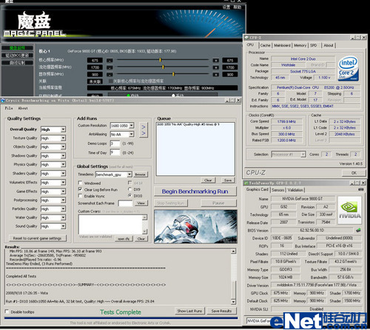Image resolution: width=370 pixels, height=330 pixels.
Task: Switch to Sensors tab in GPU-Z
Action: (x=278, y=190)
